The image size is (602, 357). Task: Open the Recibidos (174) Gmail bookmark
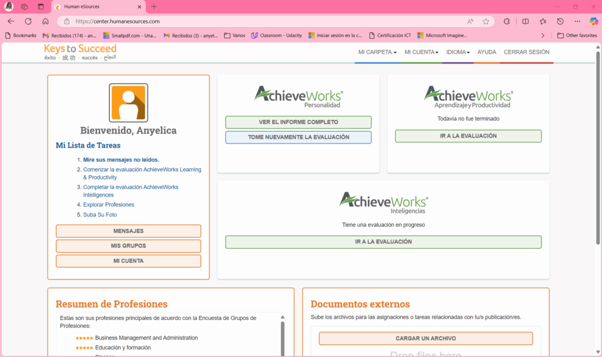click(69, 35)
